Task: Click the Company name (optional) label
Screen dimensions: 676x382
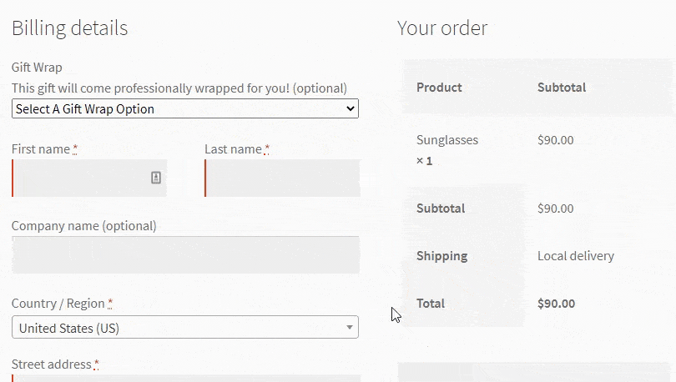Action: pos(84,226)
